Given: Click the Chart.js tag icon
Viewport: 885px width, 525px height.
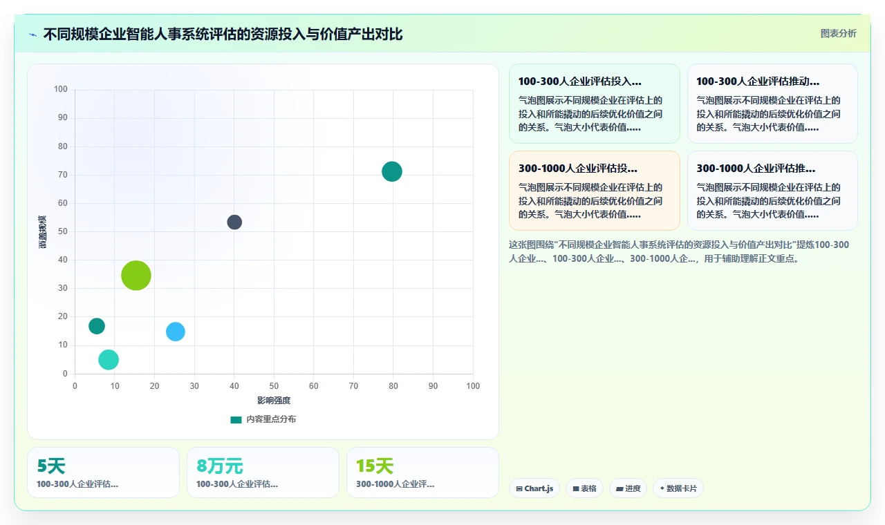Looking at the screenshot, I should pos(519,488).
